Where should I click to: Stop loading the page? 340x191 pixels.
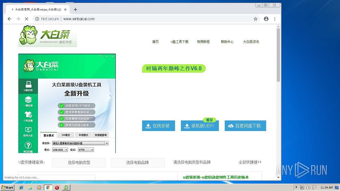[x=27, y=19]
